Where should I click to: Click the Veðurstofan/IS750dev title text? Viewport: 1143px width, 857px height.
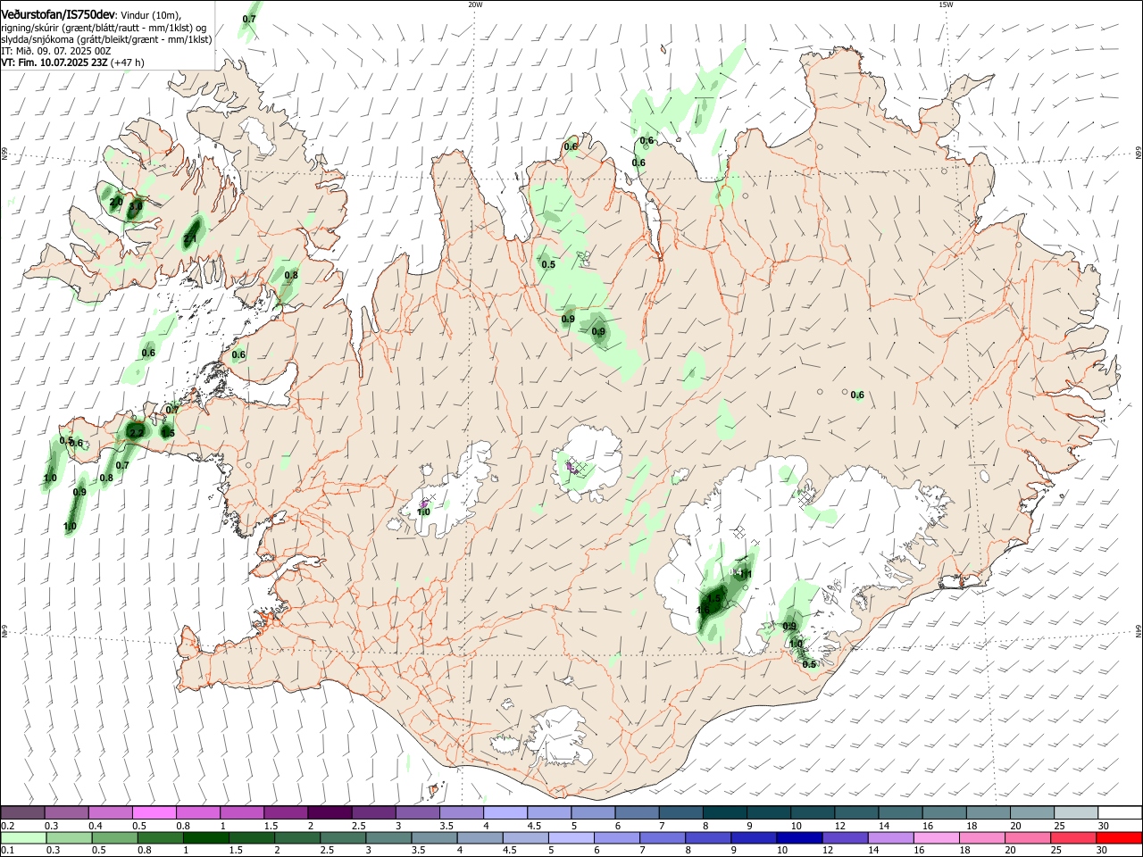tap(58, 14)
